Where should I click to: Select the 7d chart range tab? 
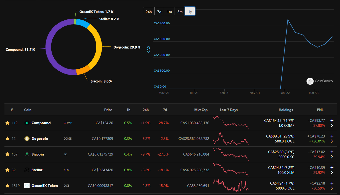coord(159,12)
